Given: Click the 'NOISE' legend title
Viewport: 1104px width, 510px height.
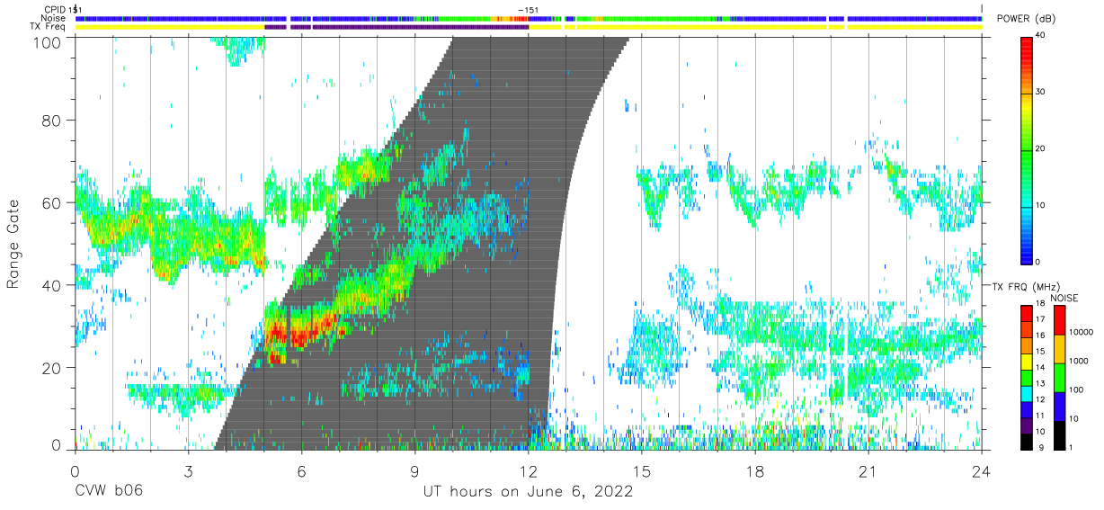Looking at the screenshot, I should 1064,298.
